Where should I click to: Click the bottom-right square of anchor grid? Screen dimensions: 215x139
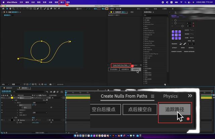click(x=179, y=38)
